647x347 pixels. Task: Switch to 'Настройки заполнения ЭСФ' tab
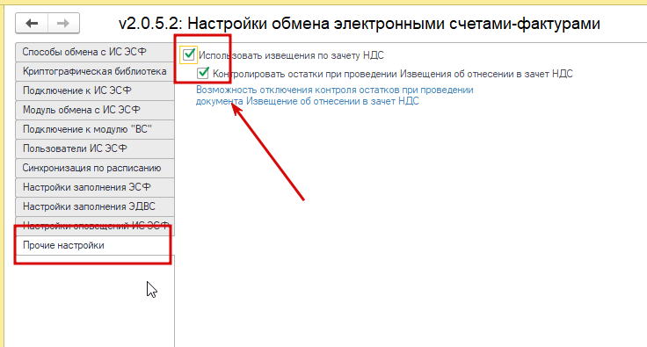94,187
